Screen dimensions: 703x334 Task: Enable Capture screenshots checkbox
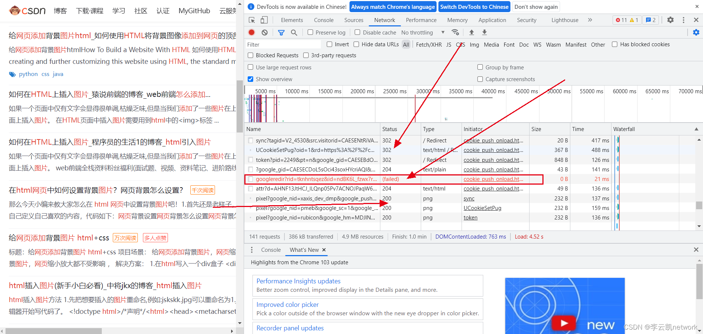(x=480, y=79)
